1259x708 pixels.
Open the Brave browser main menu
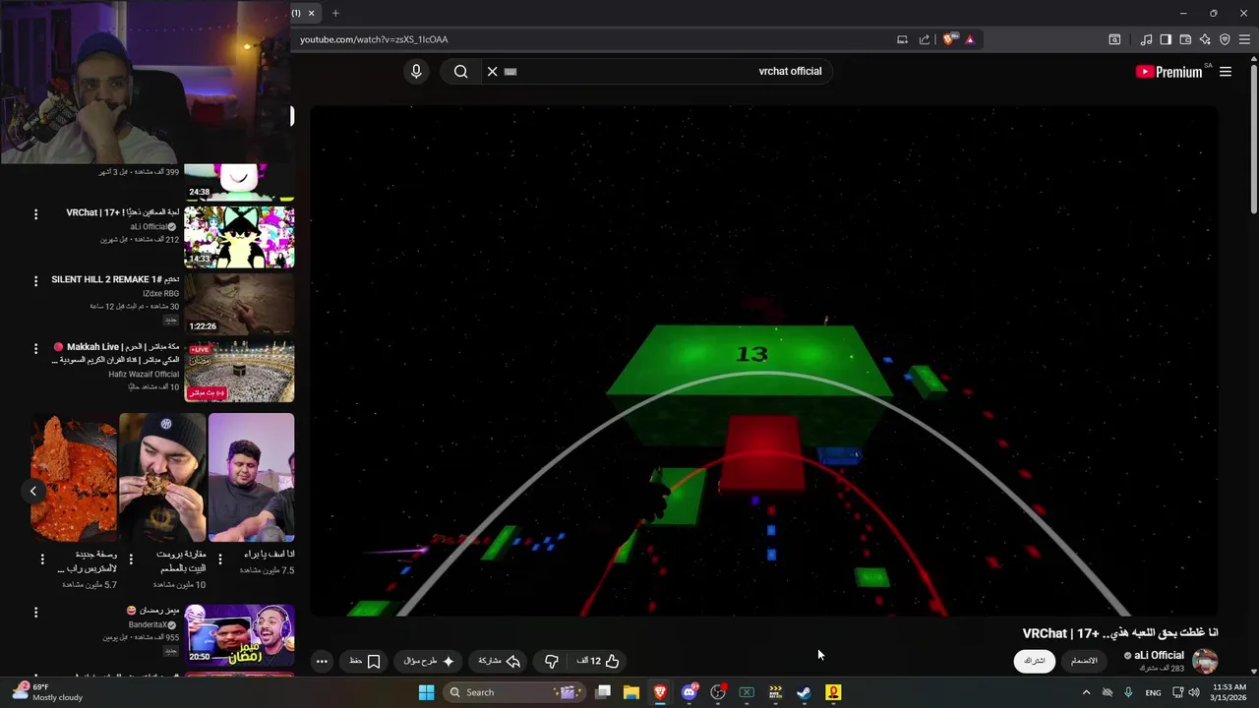coord(1245,39)
